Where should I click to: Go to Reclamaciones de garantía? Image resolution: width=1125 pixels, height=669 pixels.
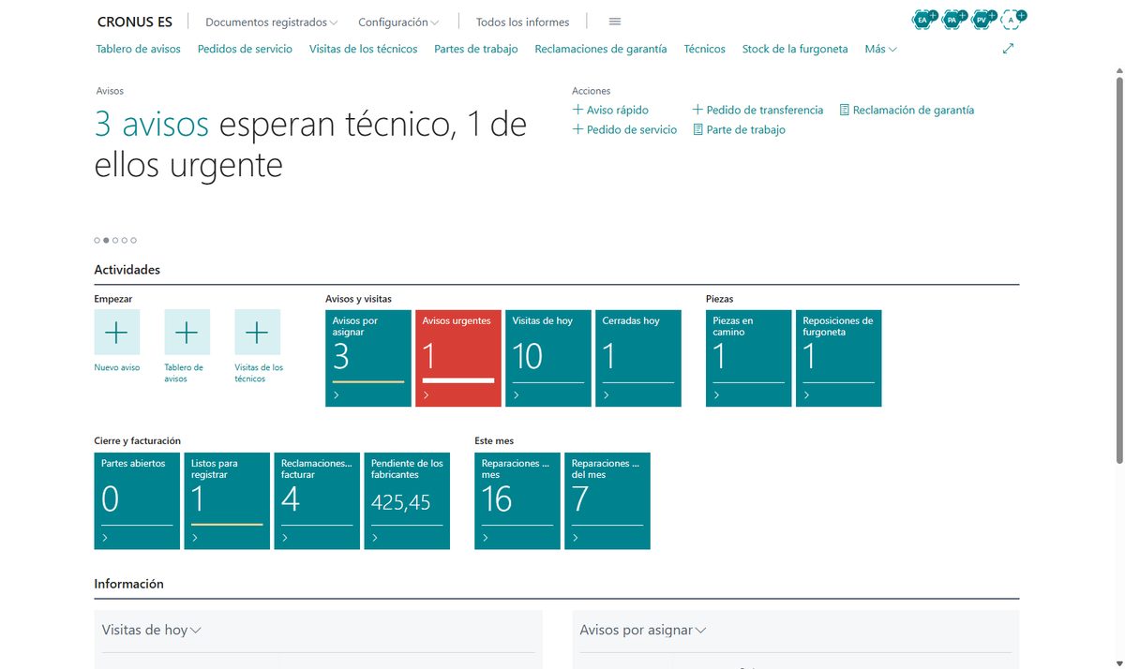click(601, 49)
